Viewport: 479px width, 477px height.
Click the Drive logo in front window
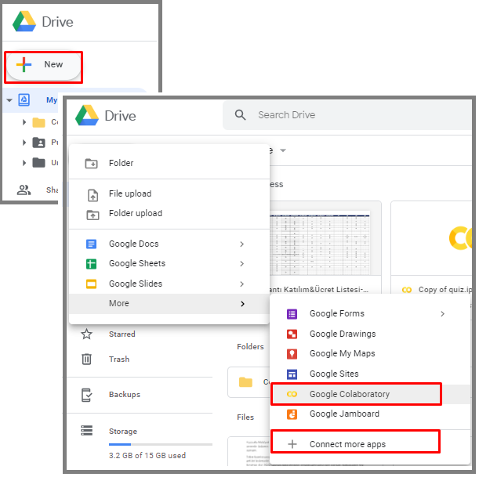point(87,115)
